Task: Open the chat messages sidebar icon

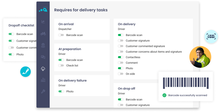Action: click(43, 57)
